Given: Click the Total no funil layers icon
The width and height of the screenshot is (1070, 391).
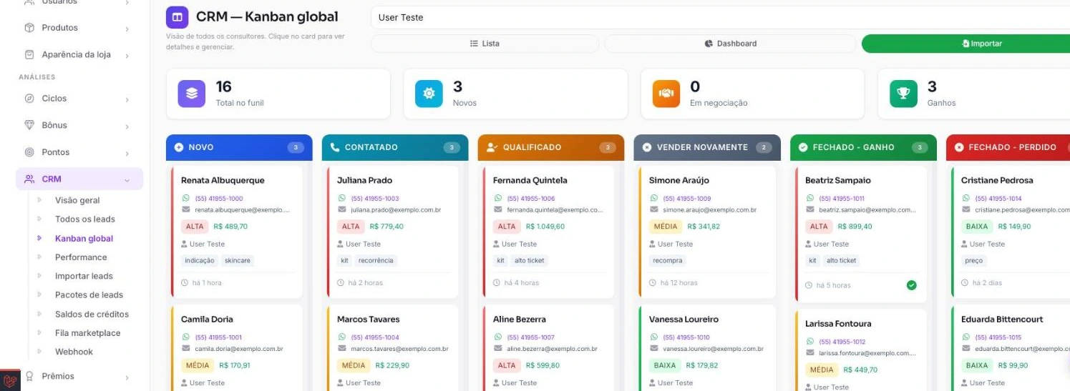Looking at the screenshot, I should coord(192,94).
